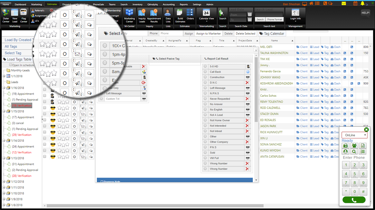
Task: Click the search icon in dialer widget
Action: point(354,151)
